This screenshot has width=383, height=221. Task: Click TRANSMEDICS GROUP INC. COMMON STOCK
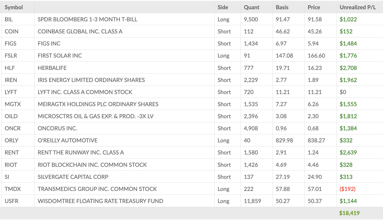tap(97, 189)
